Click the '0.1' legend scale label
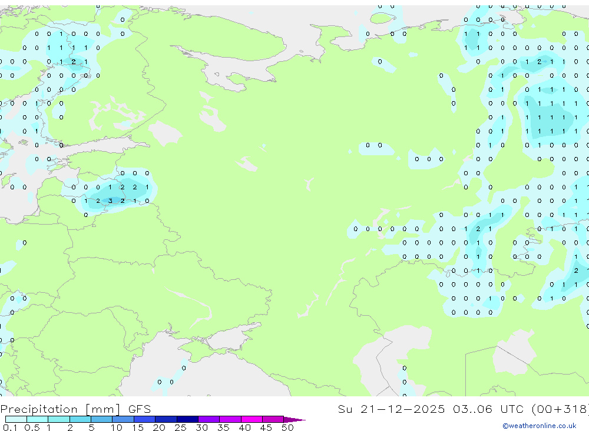 [10, 427]
